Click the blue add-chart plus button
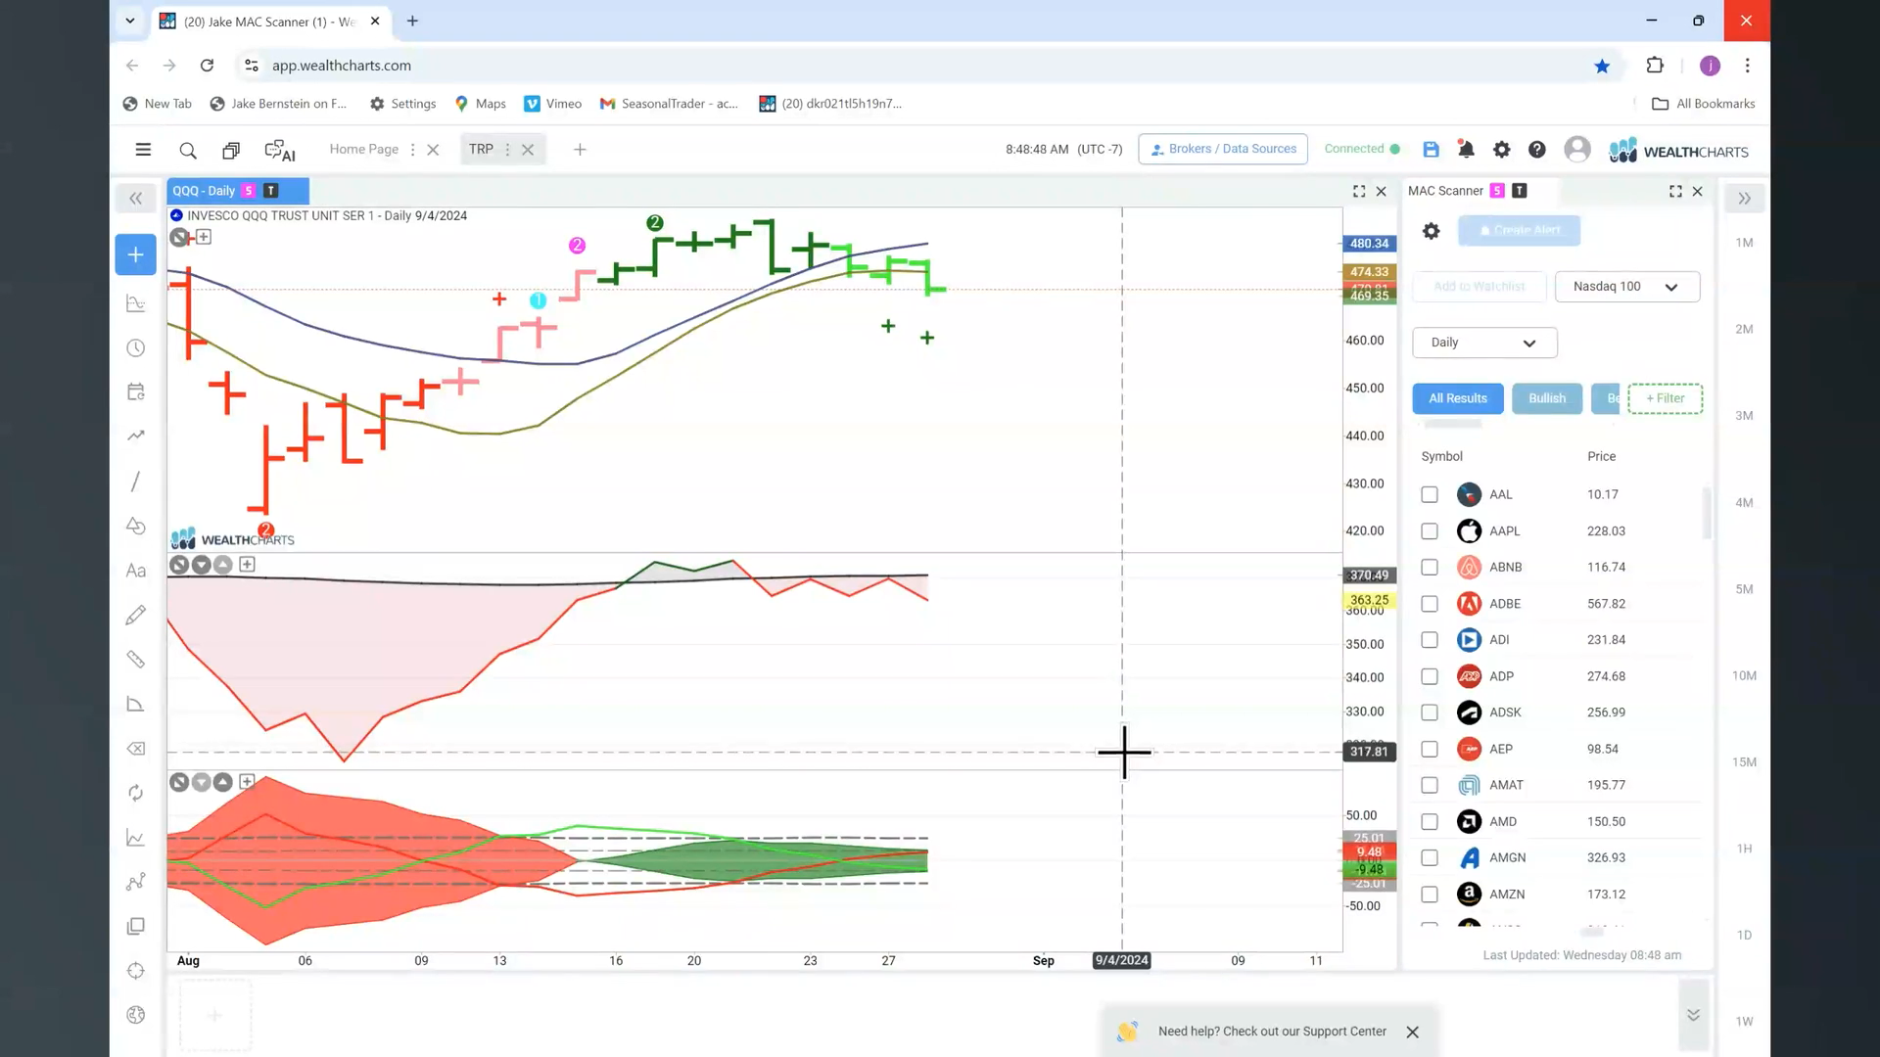This screenshot has width=1880, height=1057. pyautogui.click(x=135, y=254)
